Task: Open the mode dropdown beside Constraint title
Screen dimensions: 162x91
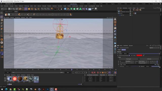Action: pos(154,48)
